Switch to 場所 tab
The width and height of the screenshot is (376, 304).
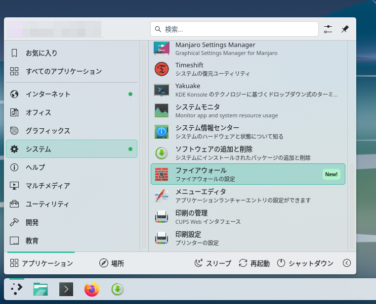111,263
